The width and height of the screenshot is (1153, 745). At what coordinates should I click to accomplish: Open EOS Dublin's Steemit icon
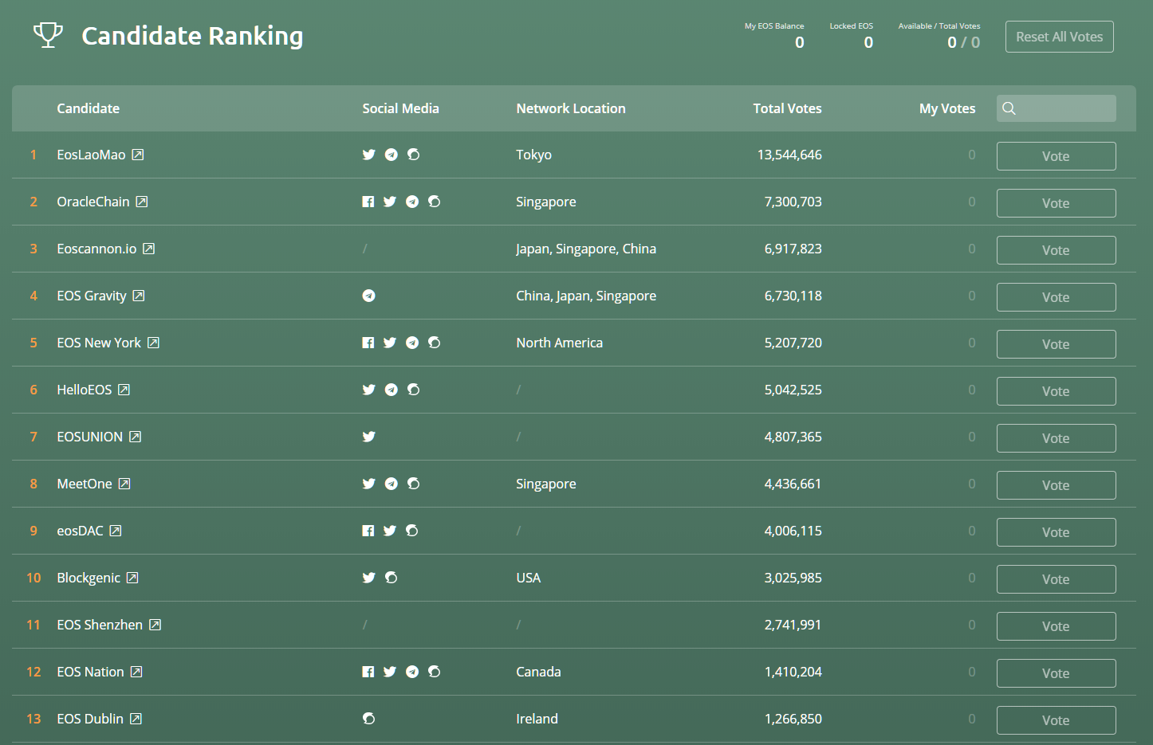tap(368, 719)
